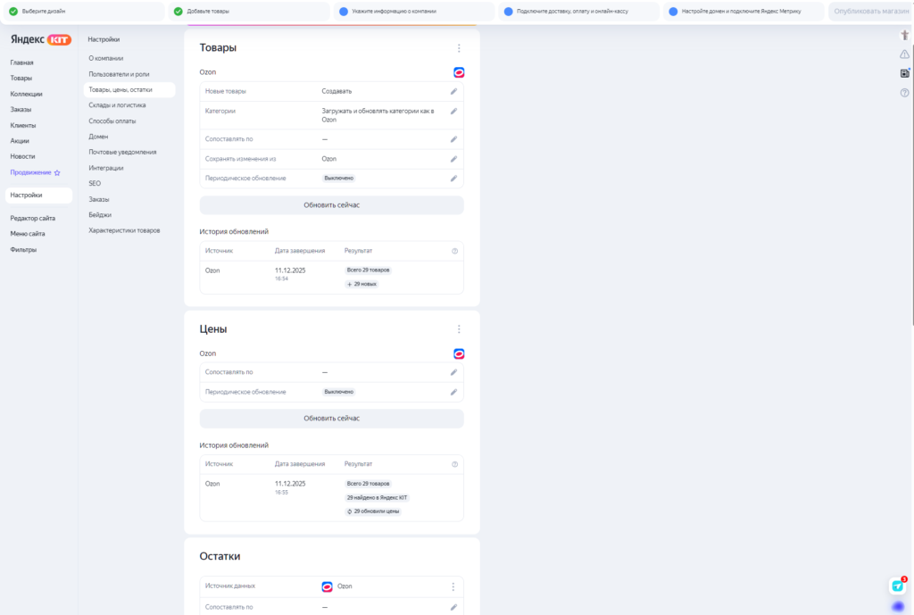Open Редактор сайта
The height and width of the screenshot is (615, 914).
[33, 218]
